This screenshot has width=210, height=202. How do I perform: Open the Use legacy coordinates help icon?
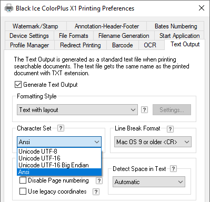pos(96,191)
